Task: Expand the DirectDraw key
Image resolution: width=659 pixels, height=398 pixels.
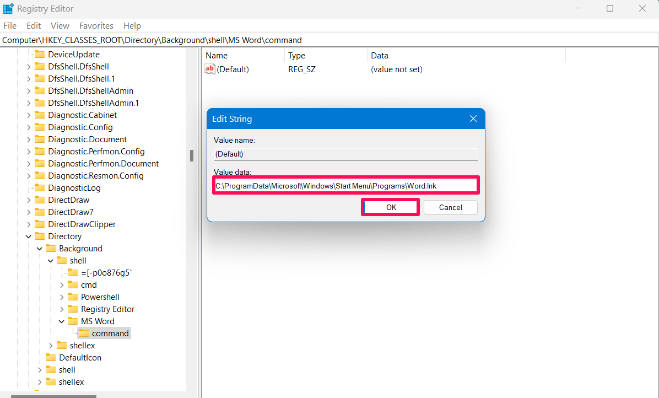Action: point(29,200)
